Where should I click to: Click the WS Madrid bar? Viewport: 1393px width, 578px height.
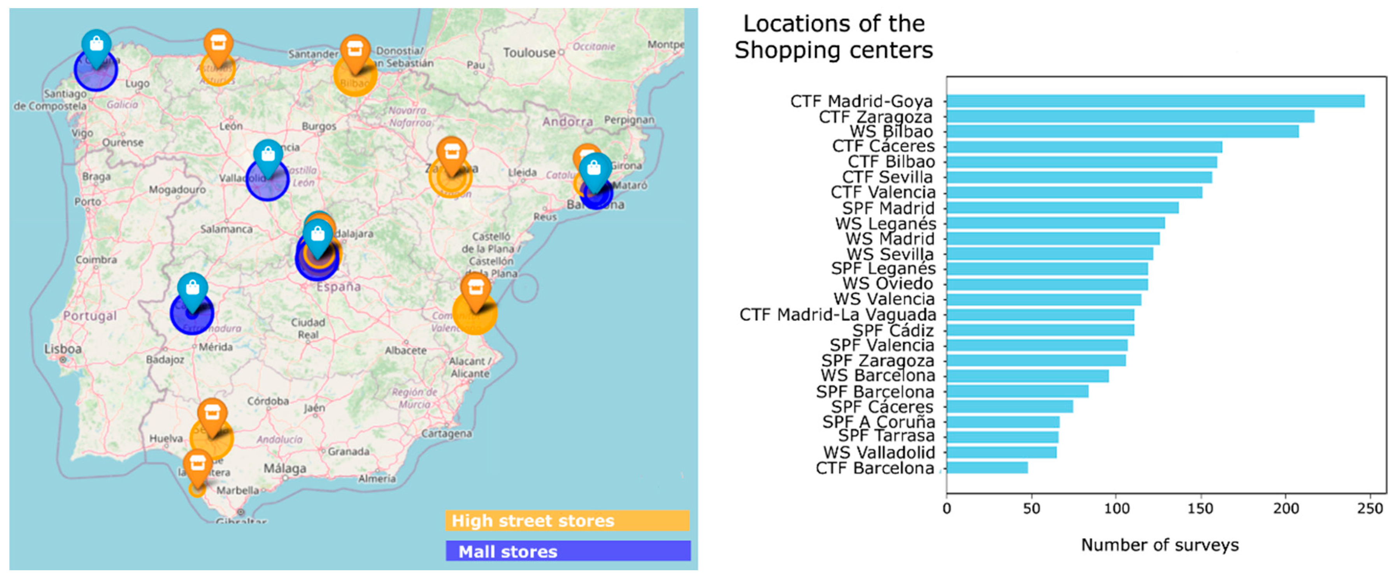click(1053, 238)
